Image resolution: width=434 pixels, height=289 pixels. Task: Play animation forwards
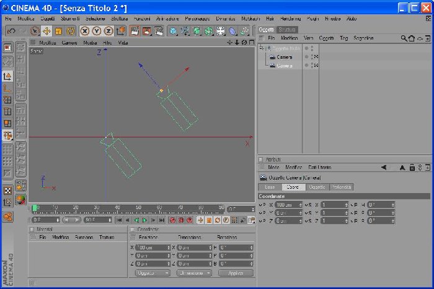pos(144,220)
